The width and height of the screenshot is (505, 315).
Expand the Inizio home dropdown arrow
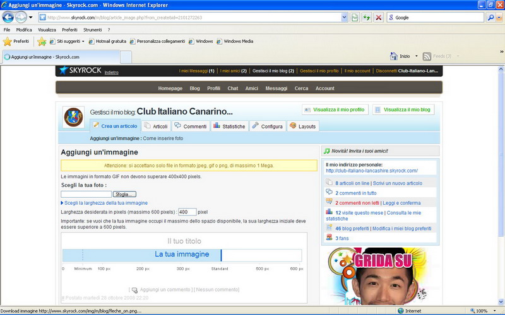point(416,56)
